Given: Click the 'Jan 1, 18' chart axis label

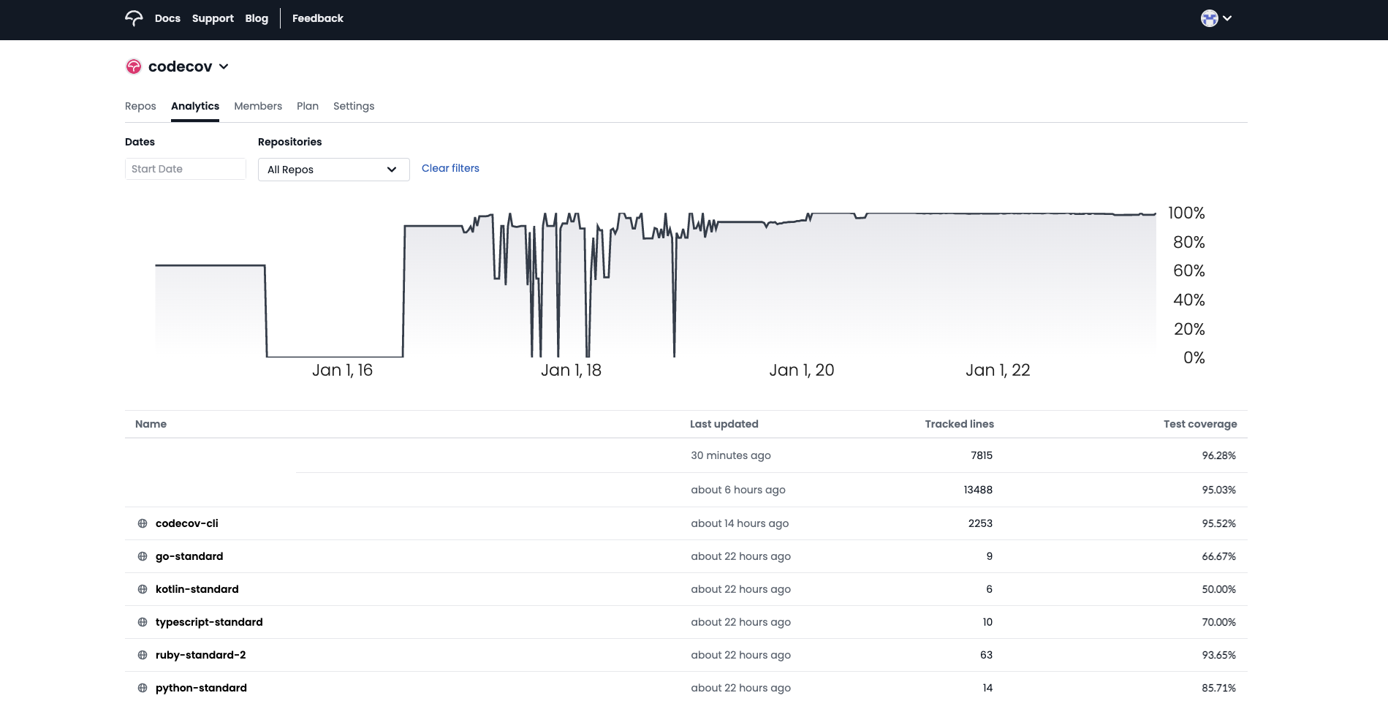Looking at the screenshot, I should point(571,371).
